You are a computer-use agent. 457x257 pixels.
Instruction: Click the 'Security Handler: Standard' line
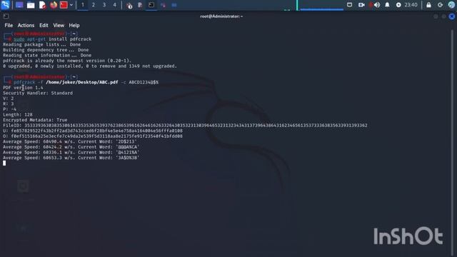(38, 93)
